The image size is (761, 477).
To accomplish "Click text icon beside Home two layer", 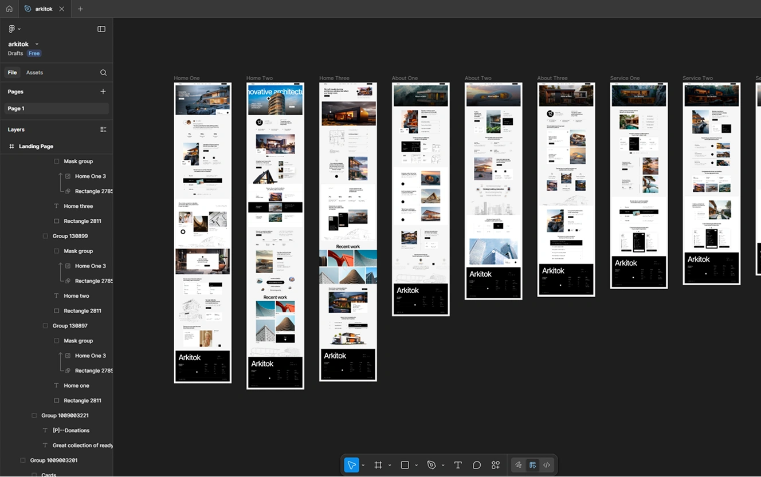I will click(56, 296).
